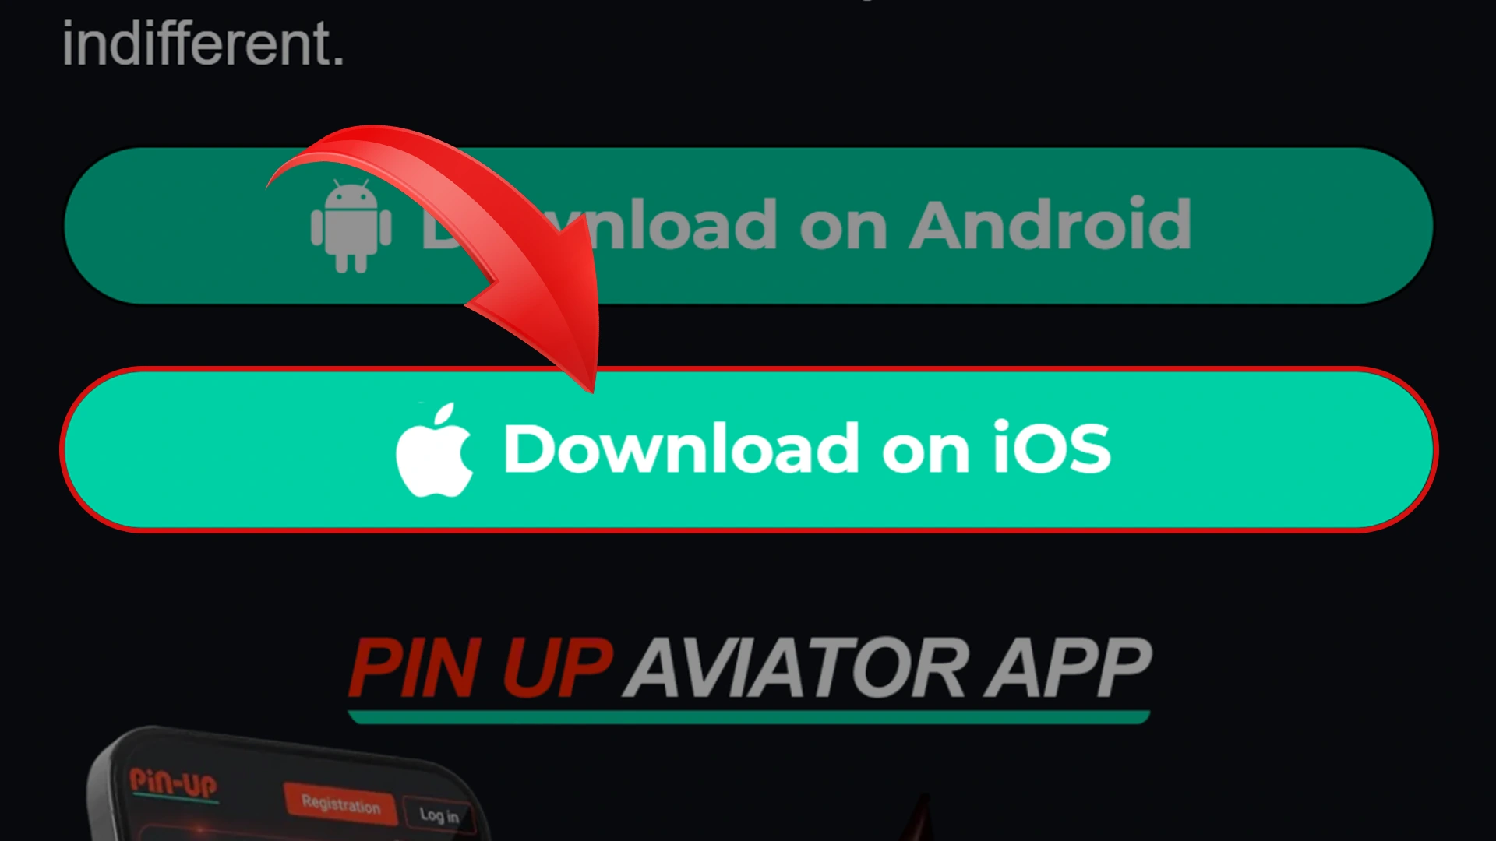Select the Android robot icon
The image size is (1496, 841).
coord(351,223)
